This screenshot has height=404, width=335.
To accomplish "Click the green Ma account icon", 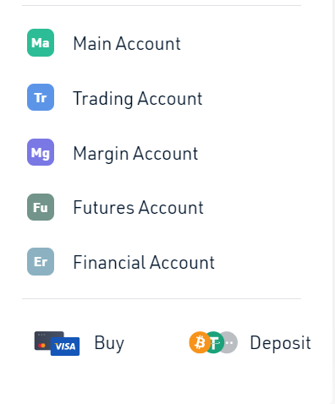I will (41, 43).
